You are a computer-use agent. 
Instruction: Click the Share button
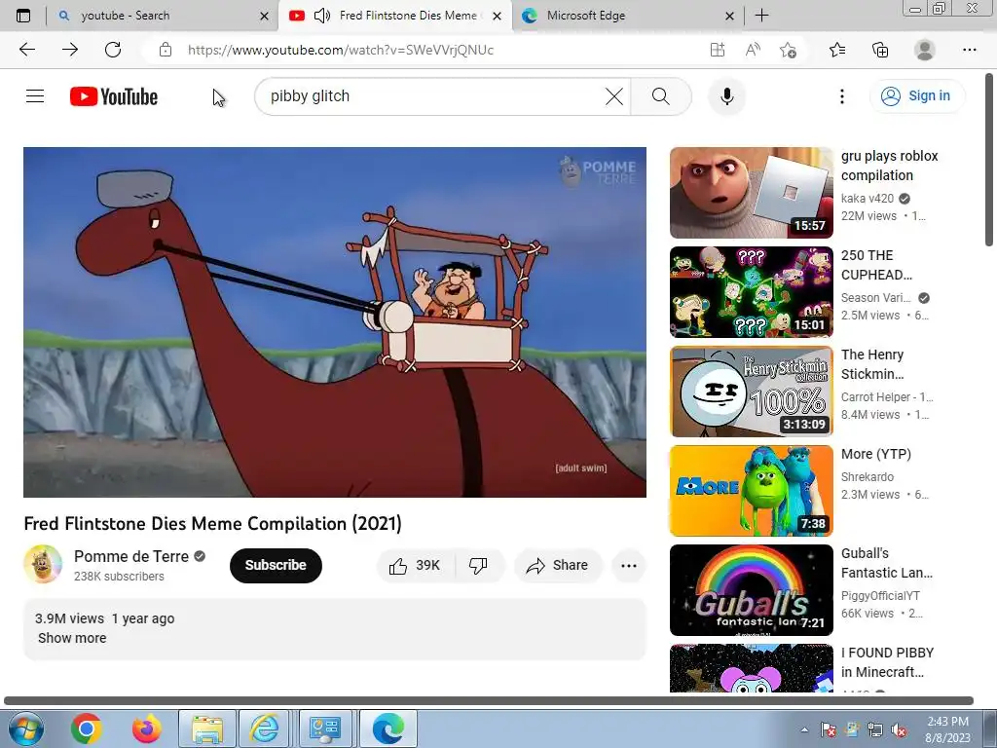558,566
